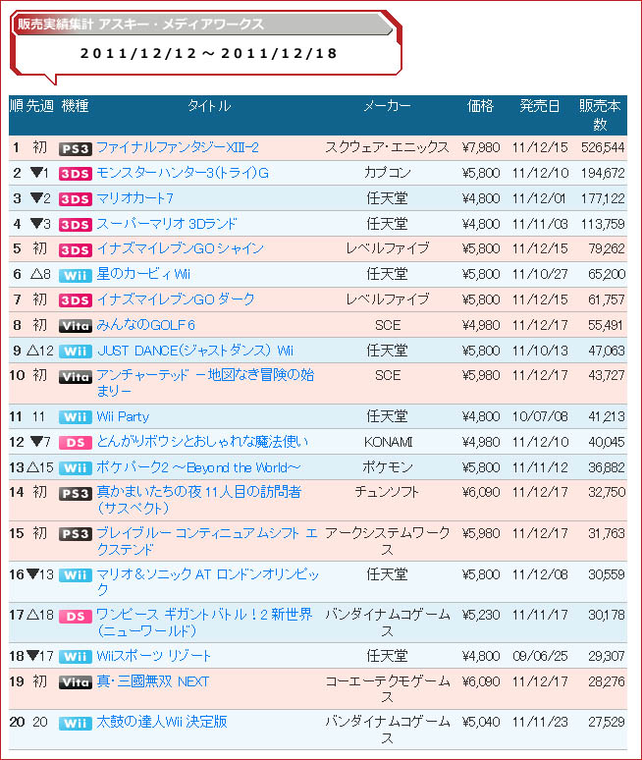Click the Vita badge beside 真・三國無双 NEXT
Image resolution: width=642 pixels, height=760 pixels.
click(x=76, y=682)
